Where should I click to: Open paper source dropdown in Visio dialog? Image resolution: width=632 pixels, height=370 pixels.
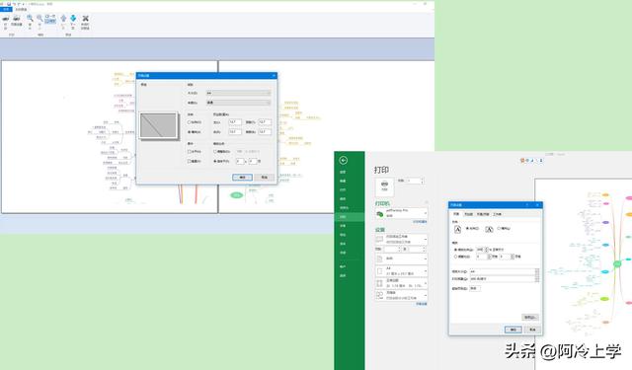[238, 103]
